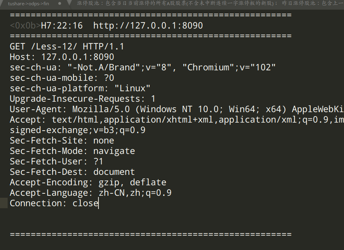
Task: Click on sec-ch-ua-mobile: ?0 line
Action: (62, 78)
